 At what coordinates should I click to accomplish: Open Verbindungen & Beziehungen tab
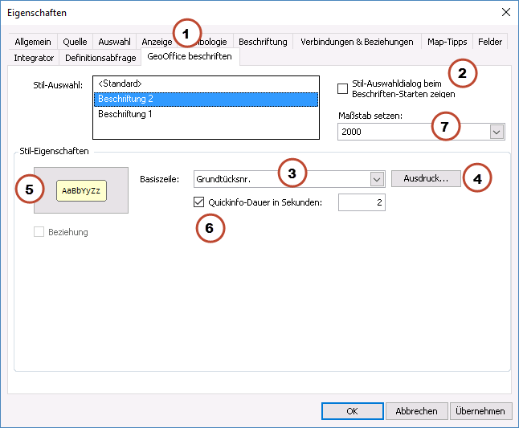(357, 42)
